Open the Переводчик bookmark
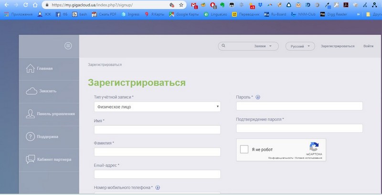382x195 pixels. 245,14
